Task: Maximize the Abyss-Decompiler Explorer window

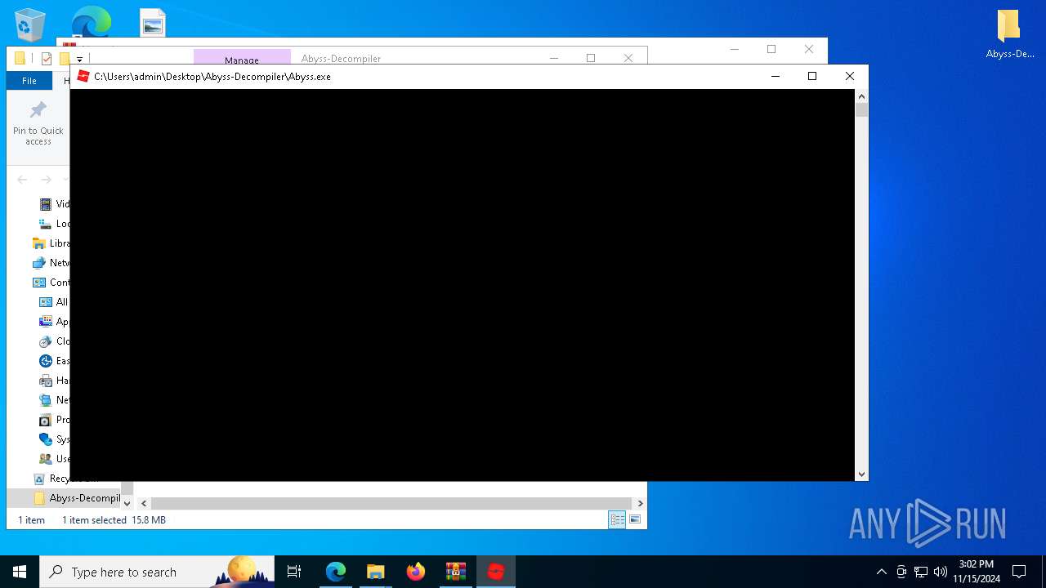Action: 591,58
